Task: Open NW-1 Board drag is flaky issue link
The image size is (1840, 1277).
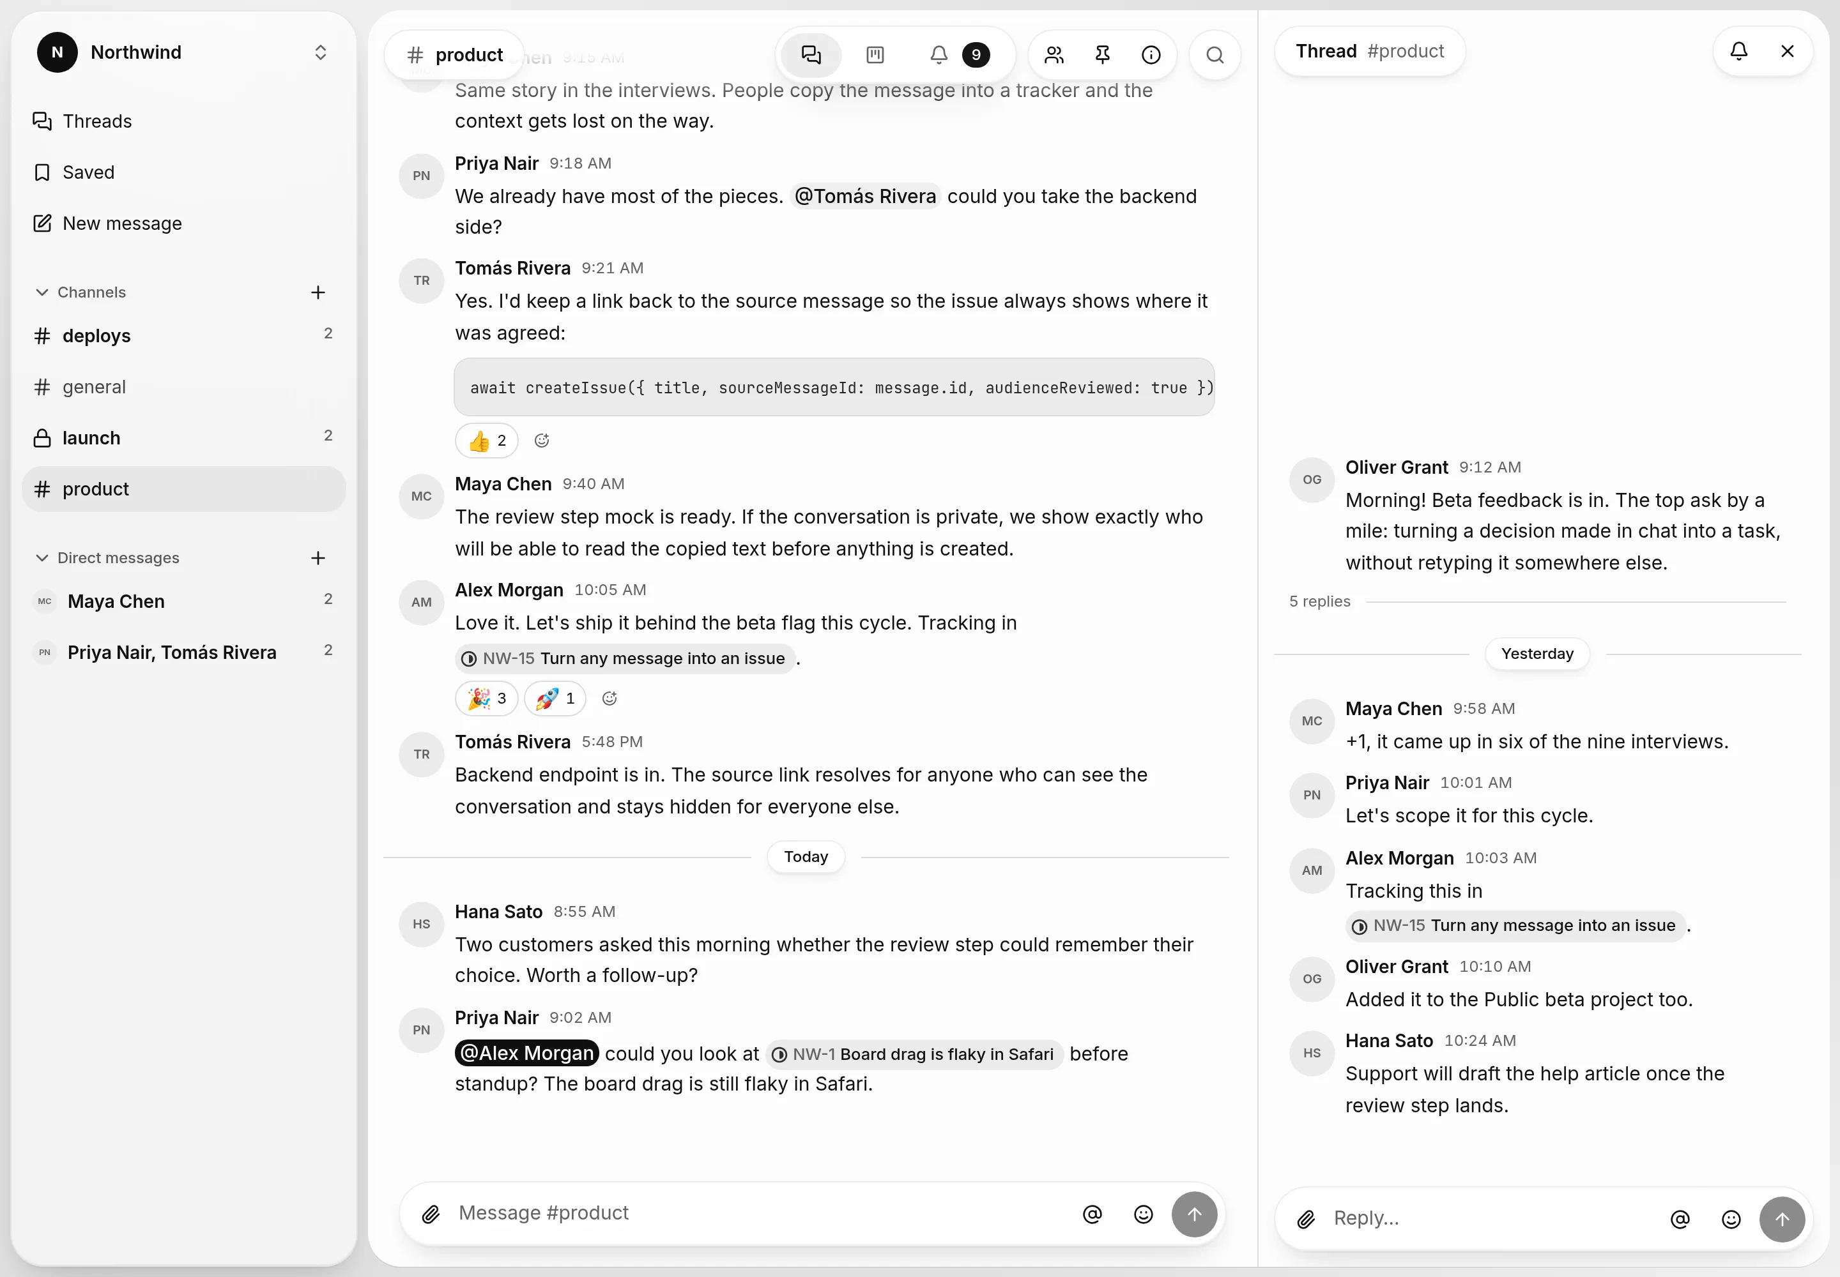Action: click(x=914, y=1055)
